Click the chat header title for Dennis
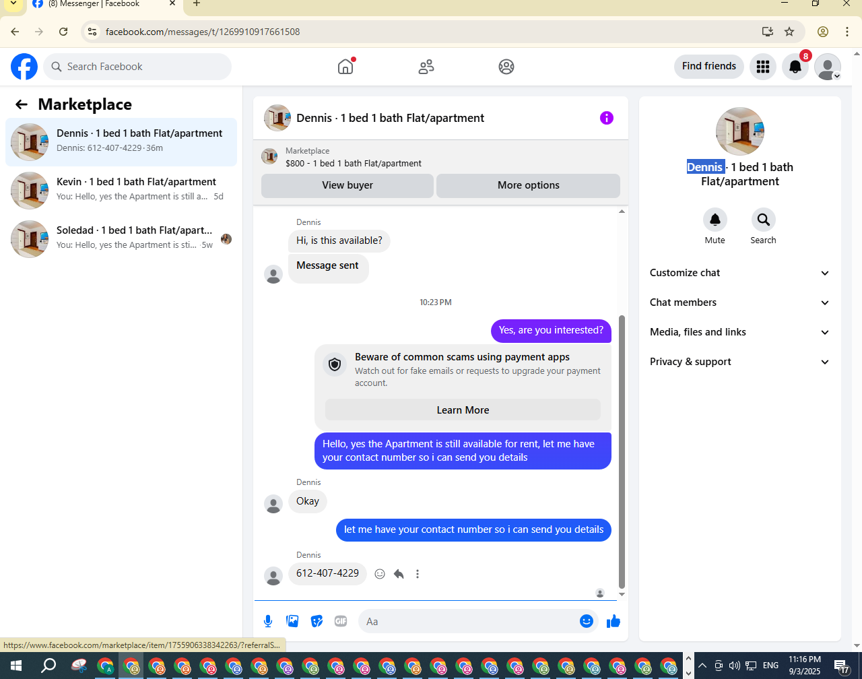The image size is (862, 679). [x=391, y=118]
